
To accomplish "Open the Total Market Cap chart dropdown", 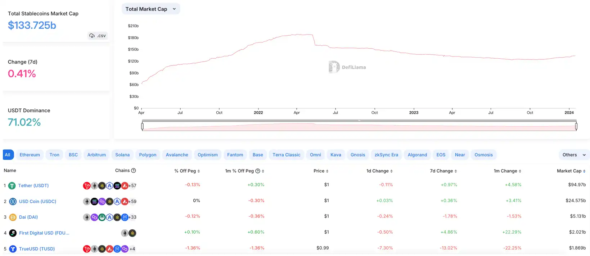I will tap(151, 9).
